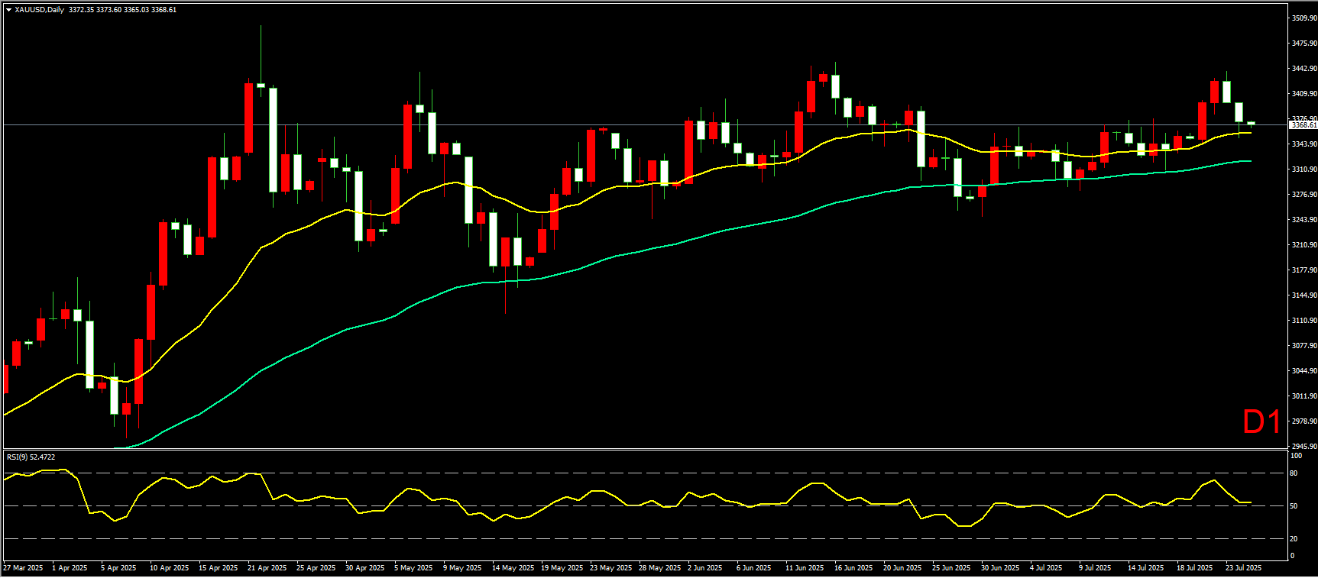Click the 3509.90 price axis label
This screenshot has height=578, width=1318.
tap(1303, 18)
